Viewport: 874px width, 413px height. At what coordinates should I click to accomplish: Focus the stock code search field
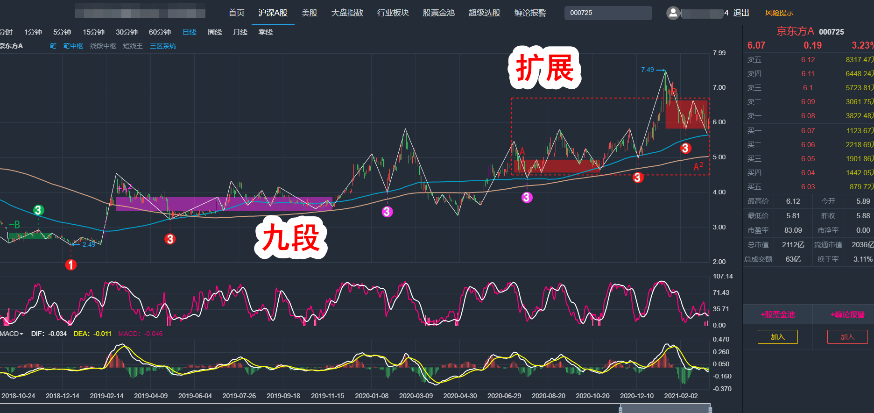[608, 13]
